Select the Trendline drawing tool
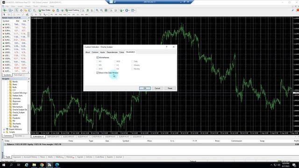299x168 pixels. pos(23,14)
